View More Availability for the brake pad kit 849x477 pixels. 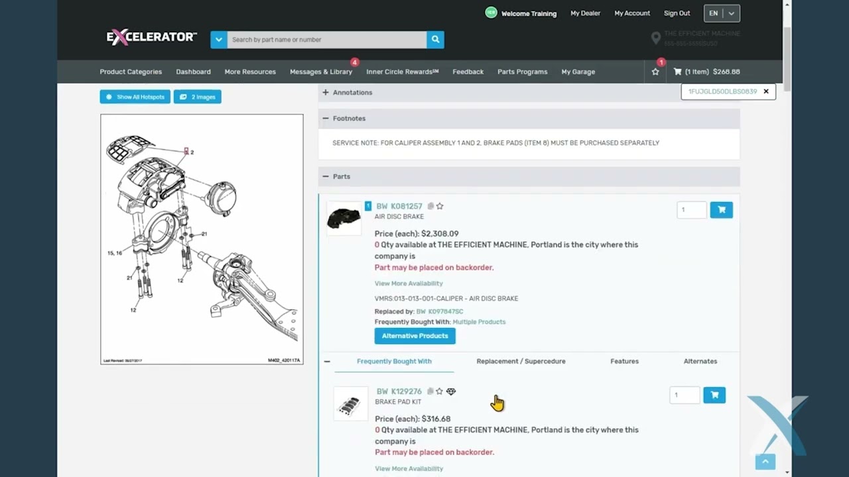coord(409,469)
